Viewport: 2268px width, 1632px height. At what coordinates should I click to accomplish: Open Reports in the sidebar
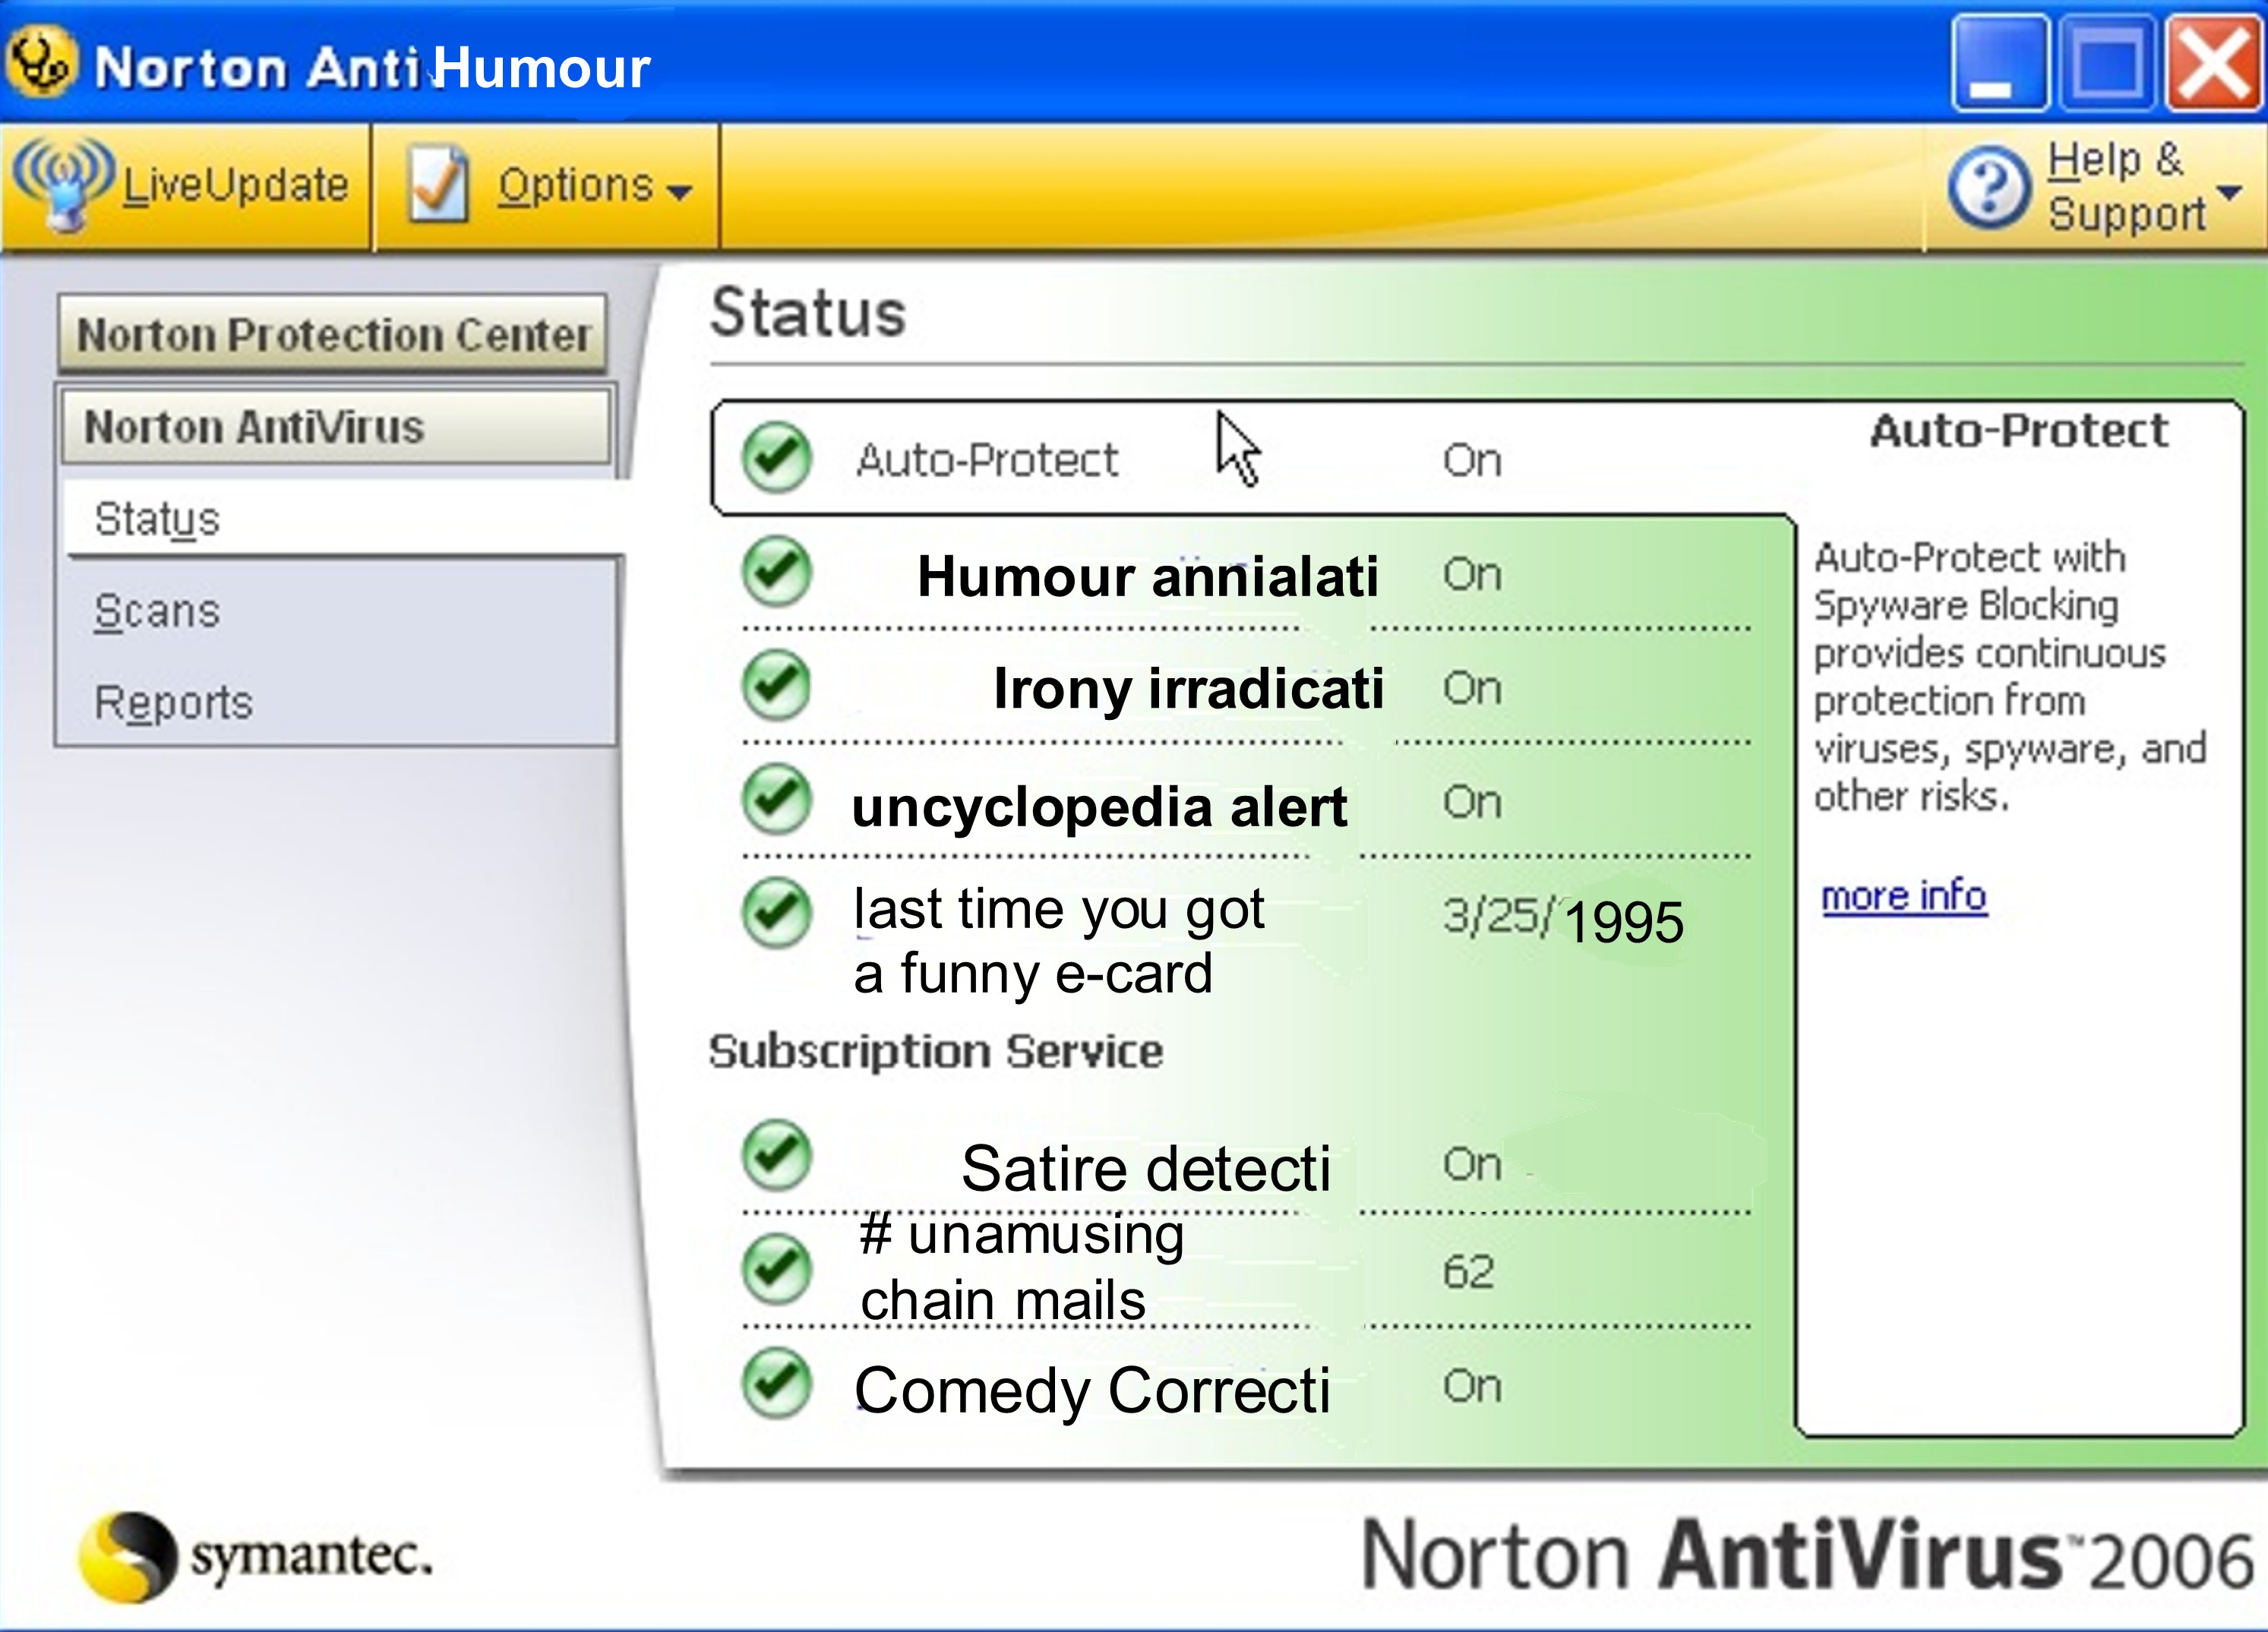[173, 703]
